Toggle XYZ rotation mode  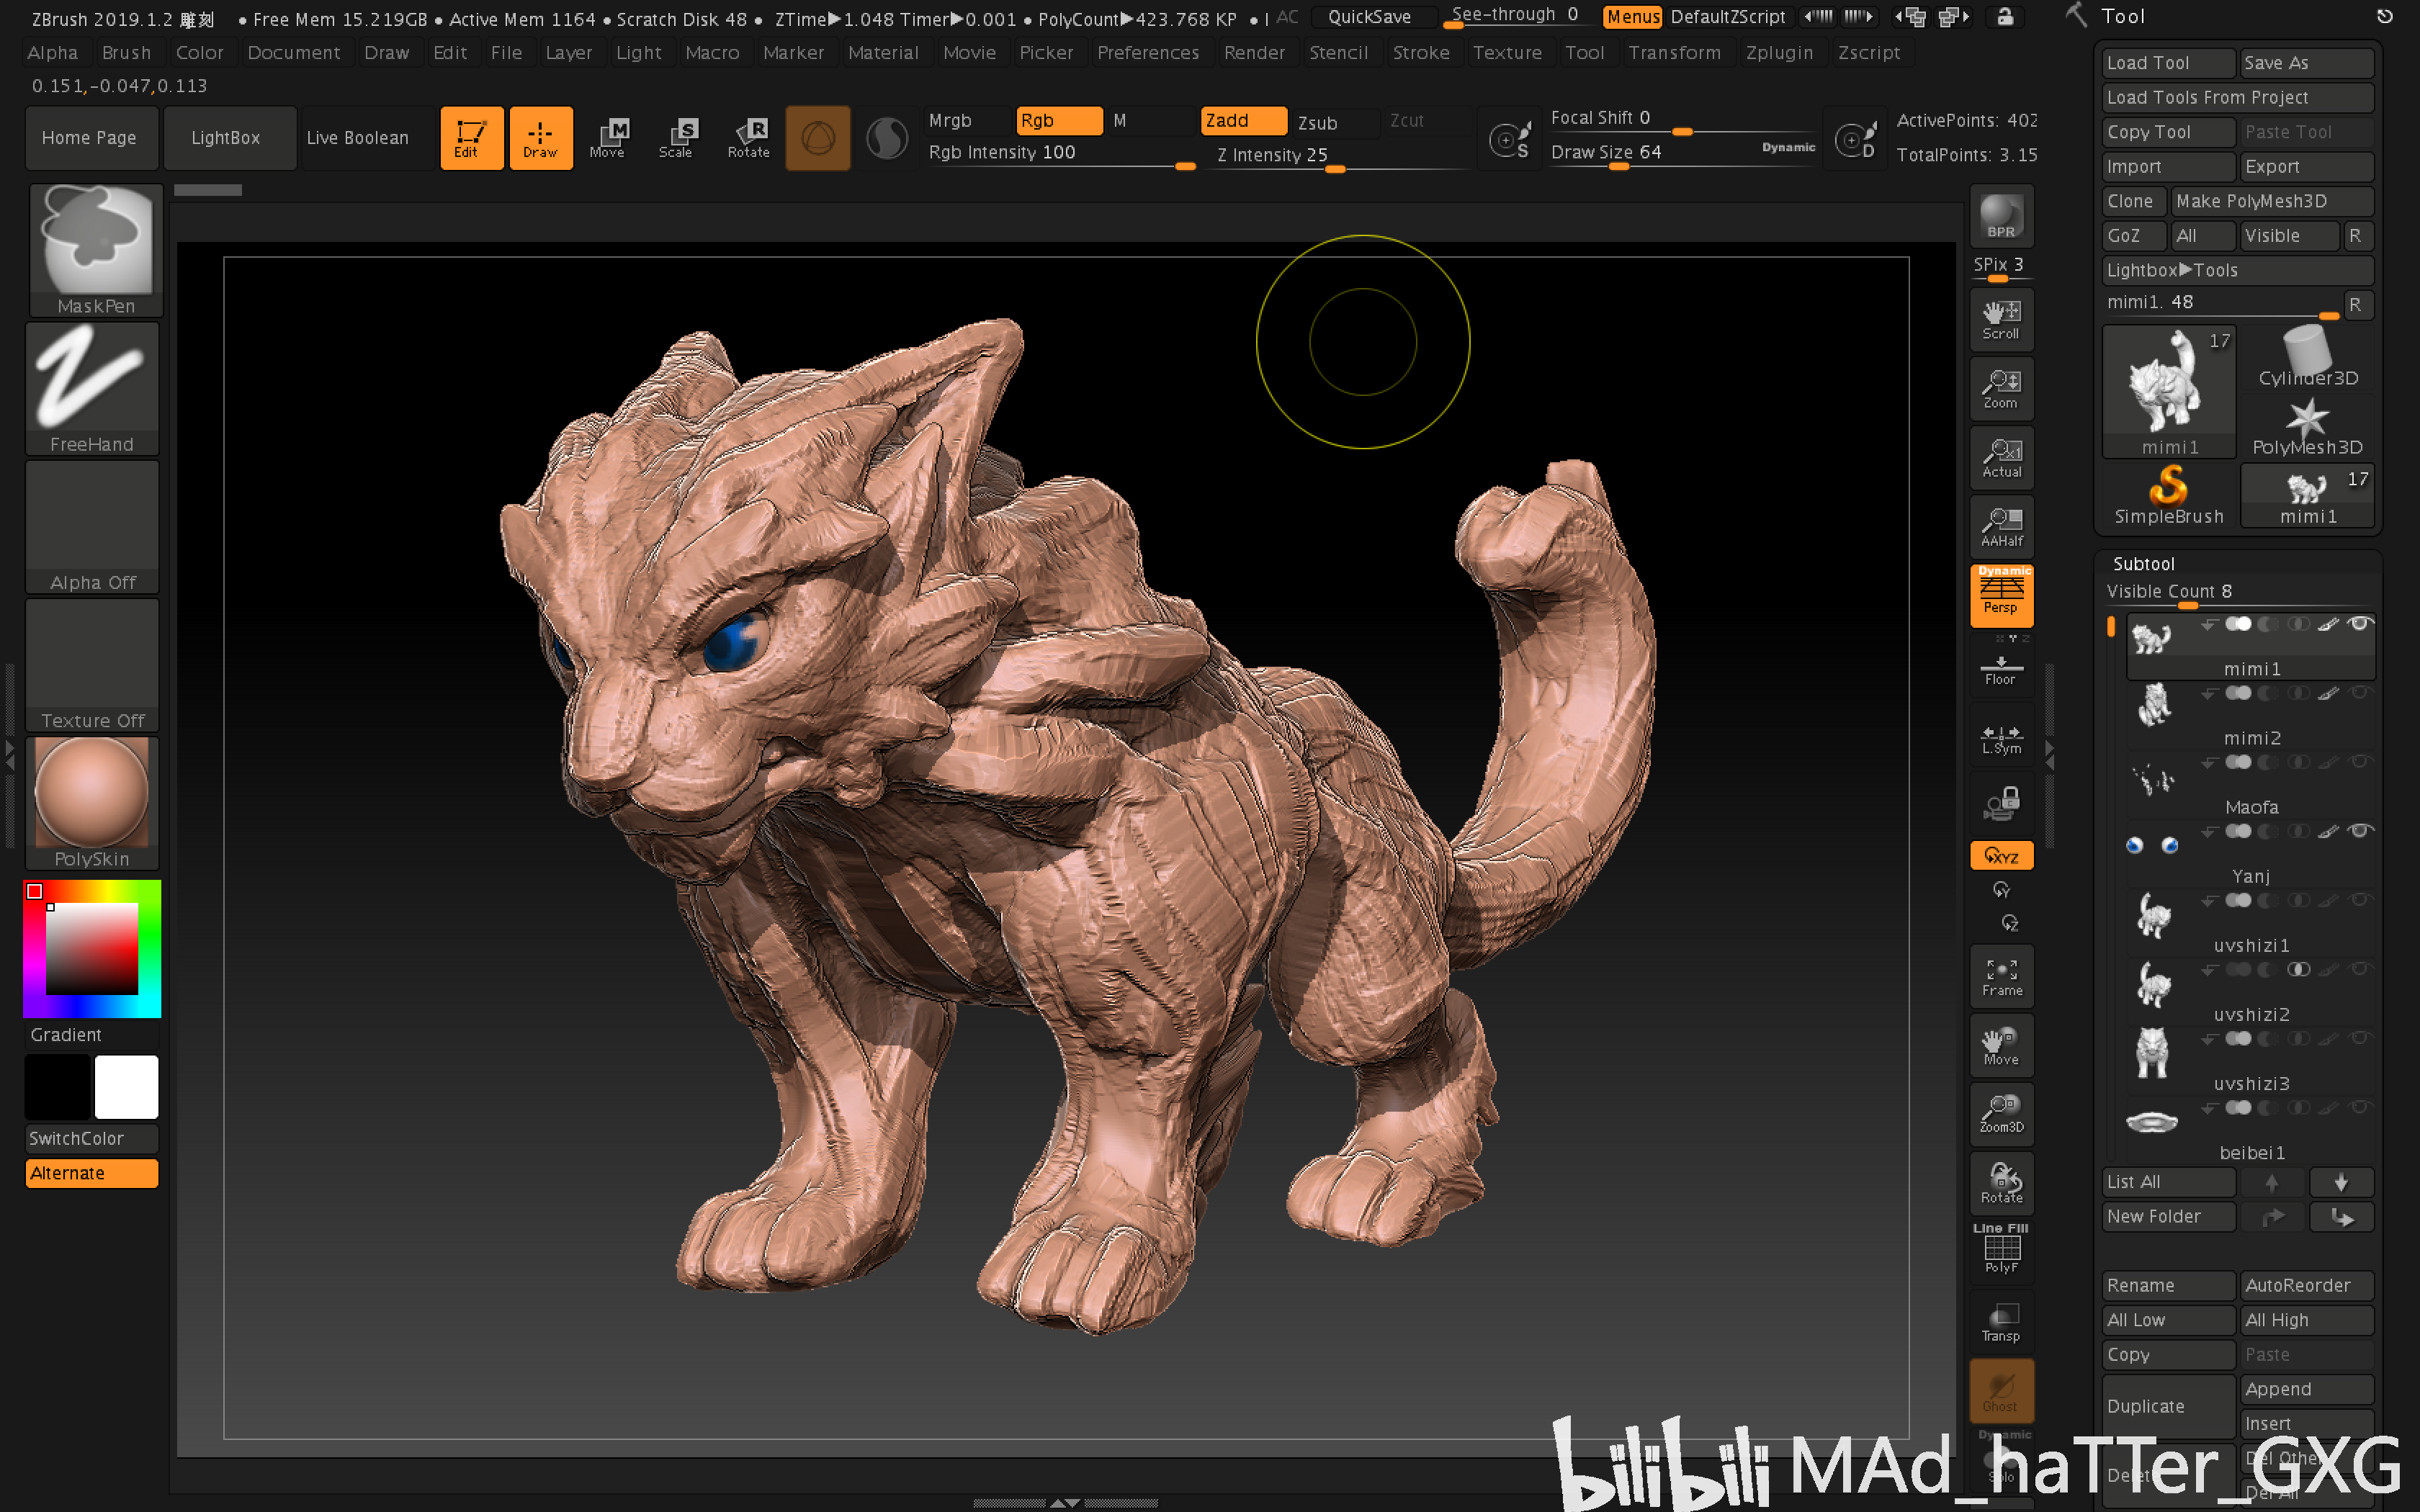coord(2001,856)
